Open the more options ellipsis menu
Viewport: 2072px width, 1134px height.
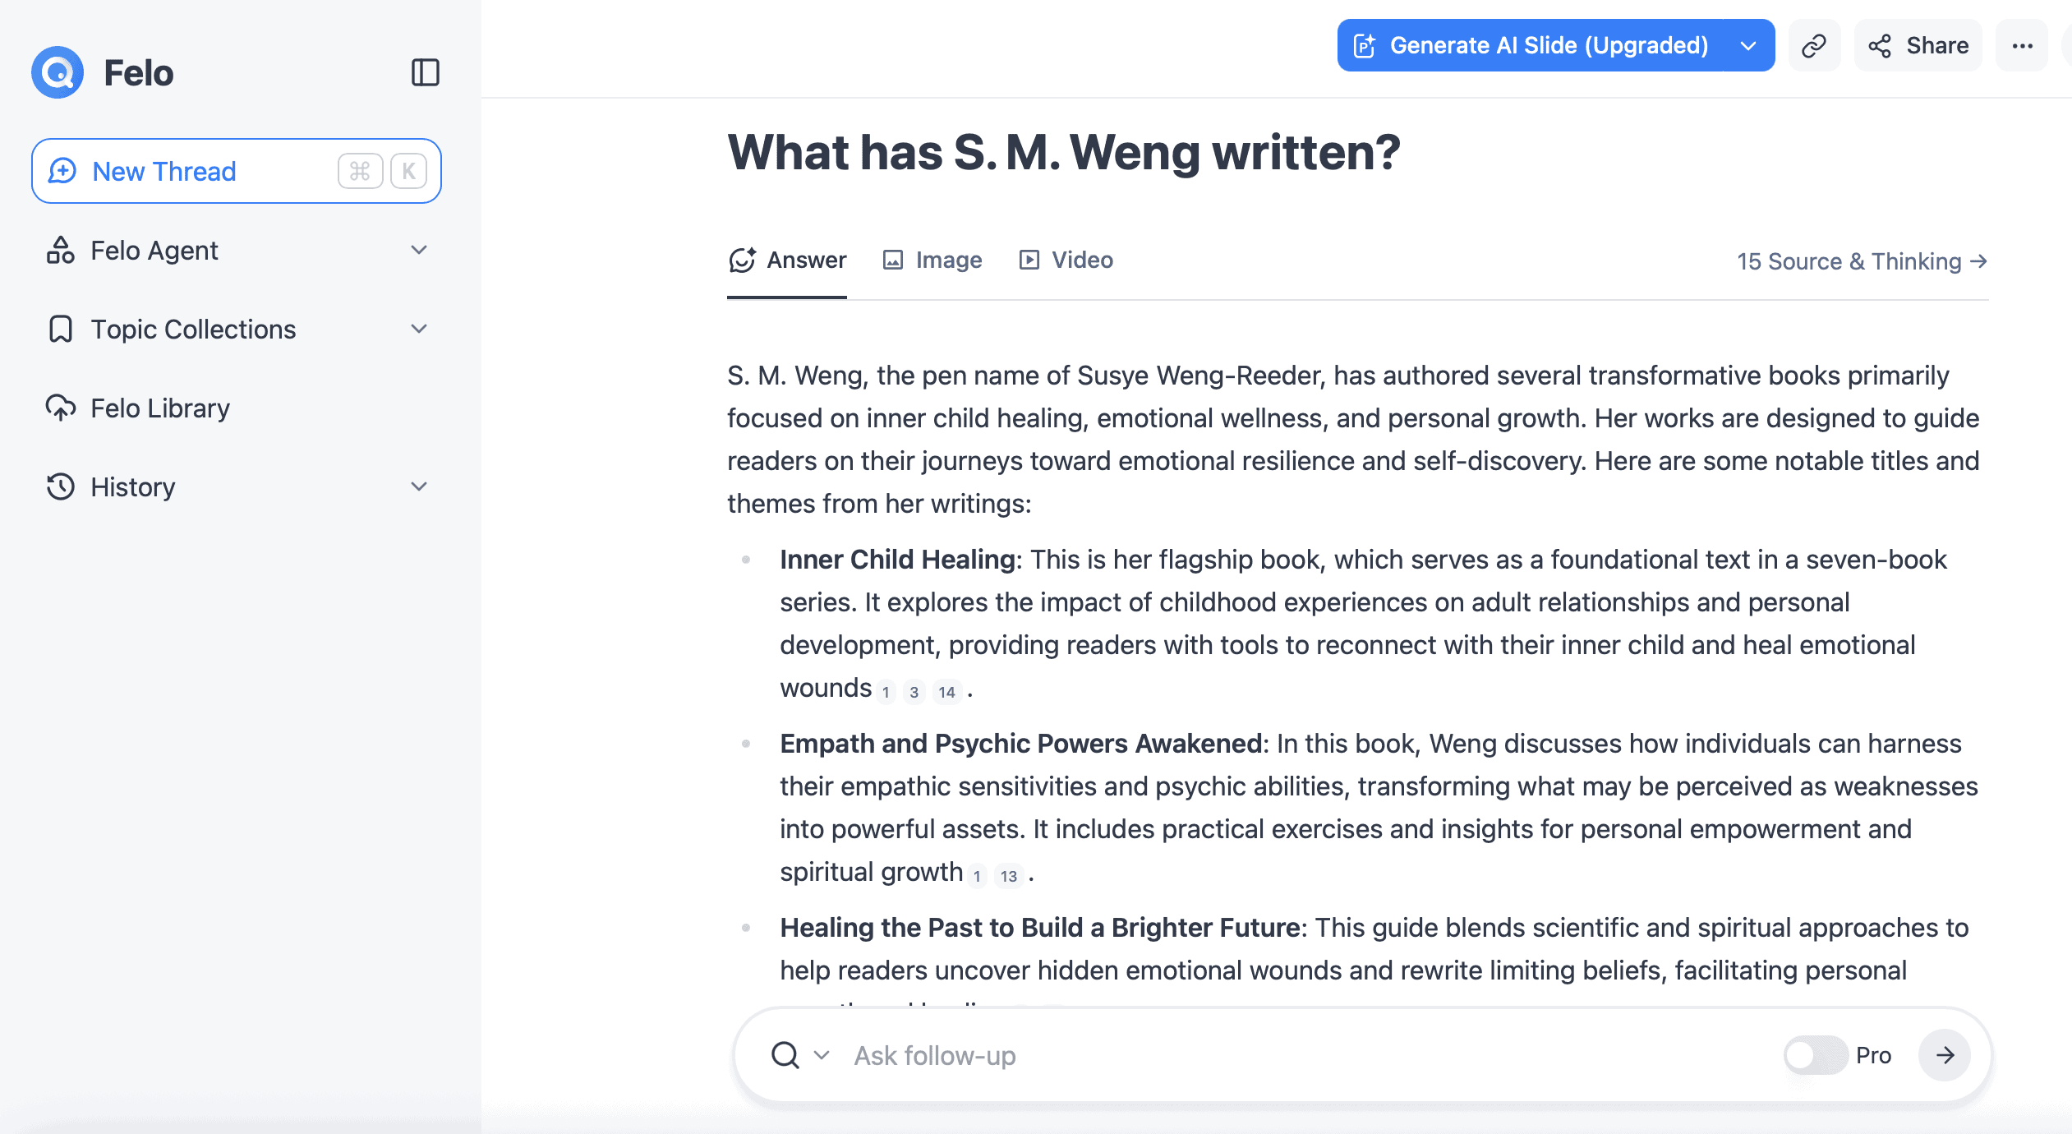pos(2022,45)
